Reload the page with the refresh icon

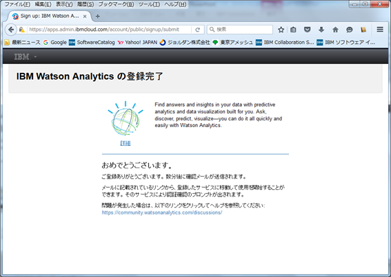point(197,30)
